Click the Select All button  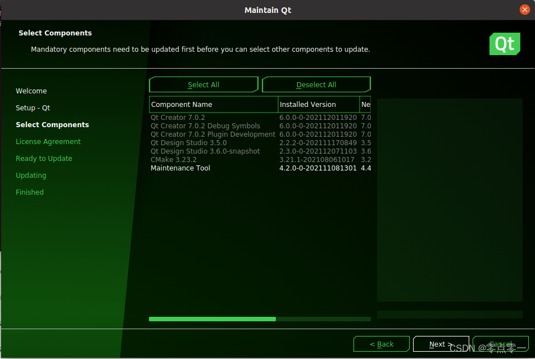pyautogui.click(x=203, y=84)
